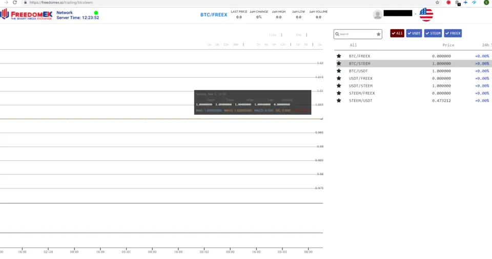Switch chart indicator to EMA
The height and width of the screenshot is (259, 492).
[298, 35]
